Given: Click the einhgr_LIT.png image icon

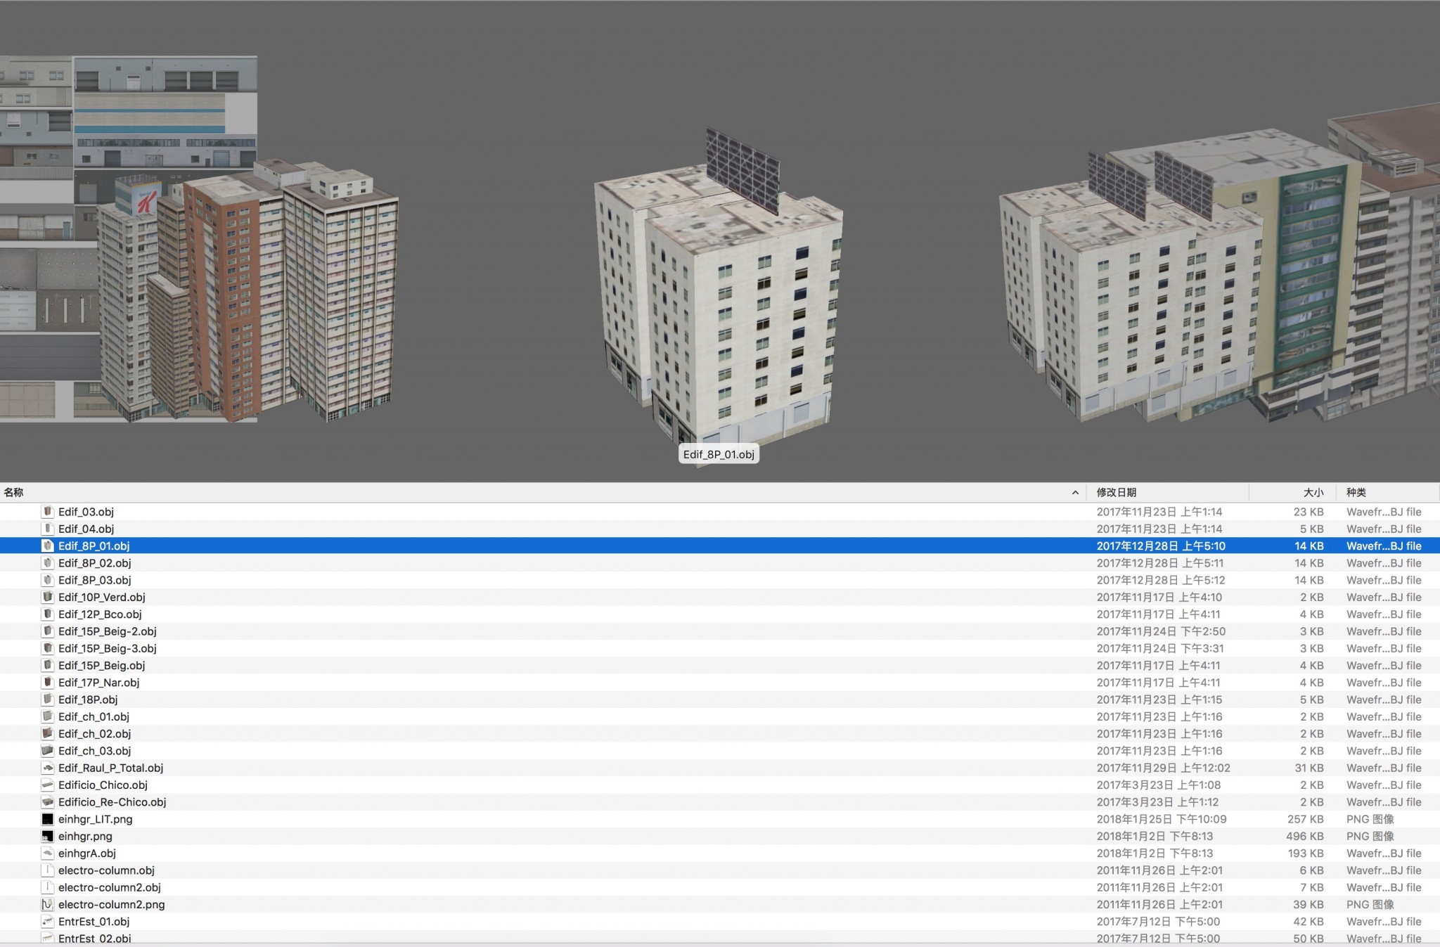Looking at the screenshot, I should click(48, 819).
